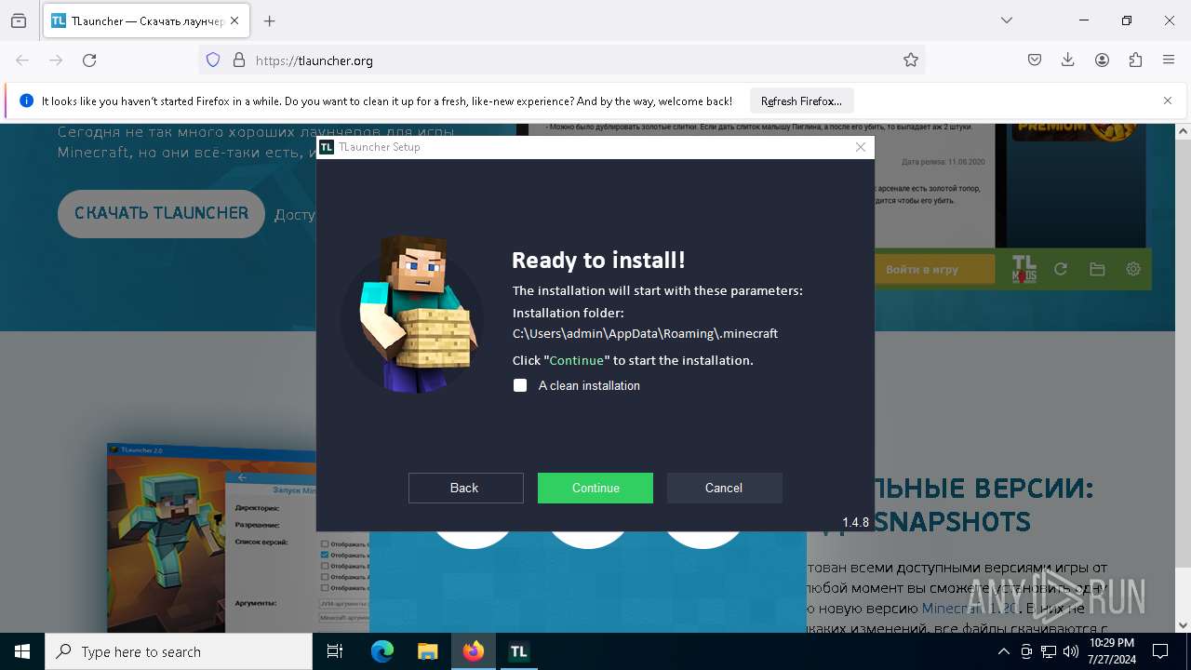Show hidden system tray icons

[1003, 651]
